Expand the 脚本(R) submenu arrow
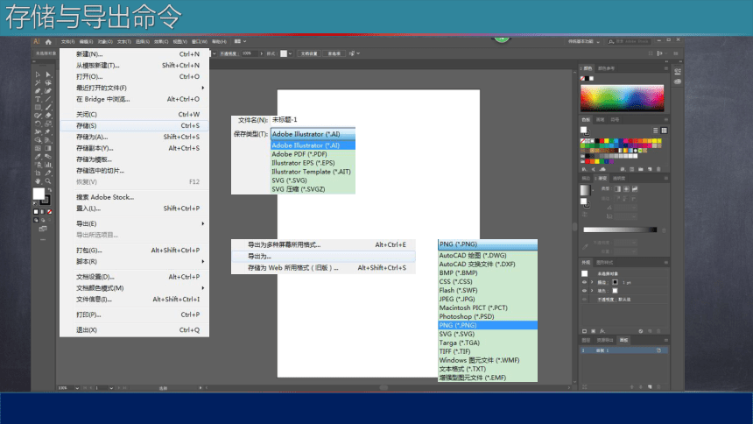Viewport: 753px width, 424px height. click(202, 262)
